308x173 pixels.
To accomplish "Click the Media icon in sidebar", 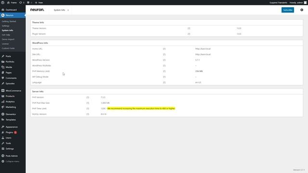I will [3, 67].
